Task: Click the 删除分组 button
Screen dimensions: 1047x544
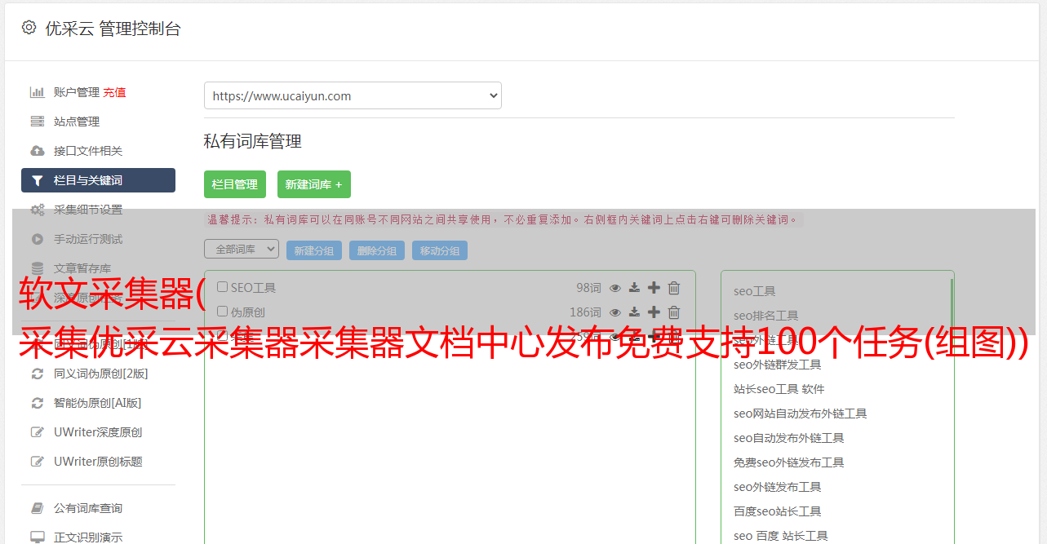Action: 377,250
